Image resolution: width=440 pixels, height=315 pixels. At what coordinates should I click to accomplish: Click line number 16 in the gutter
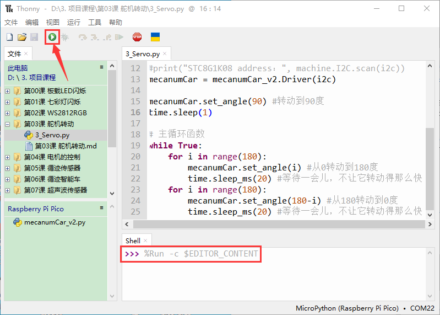point(135,113)
